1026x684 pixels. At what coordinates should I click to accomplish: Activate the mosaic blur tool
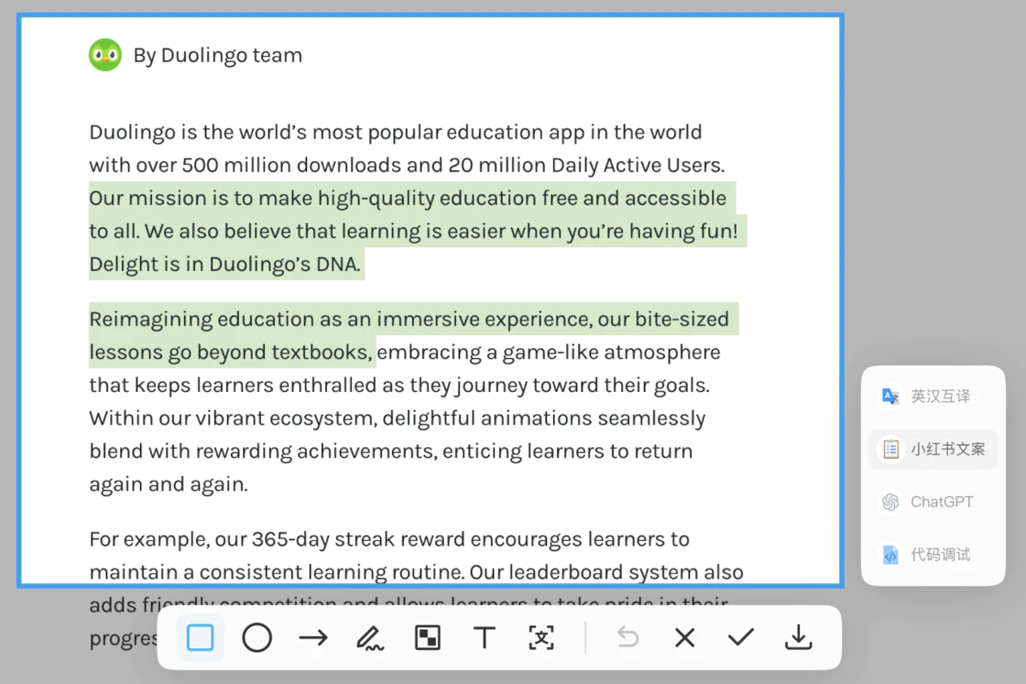pos(427,637)
